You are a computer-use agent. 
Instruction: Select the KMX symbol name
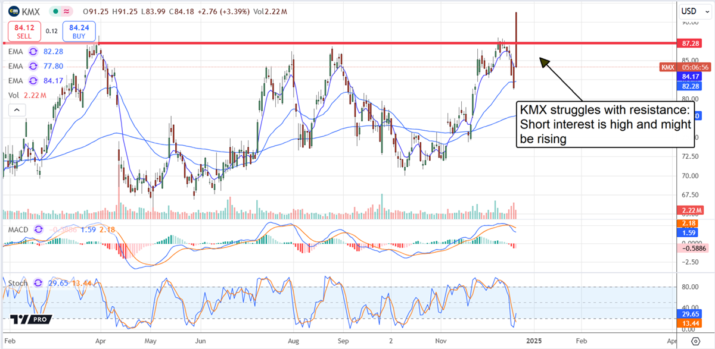click(x=31, y=11)
